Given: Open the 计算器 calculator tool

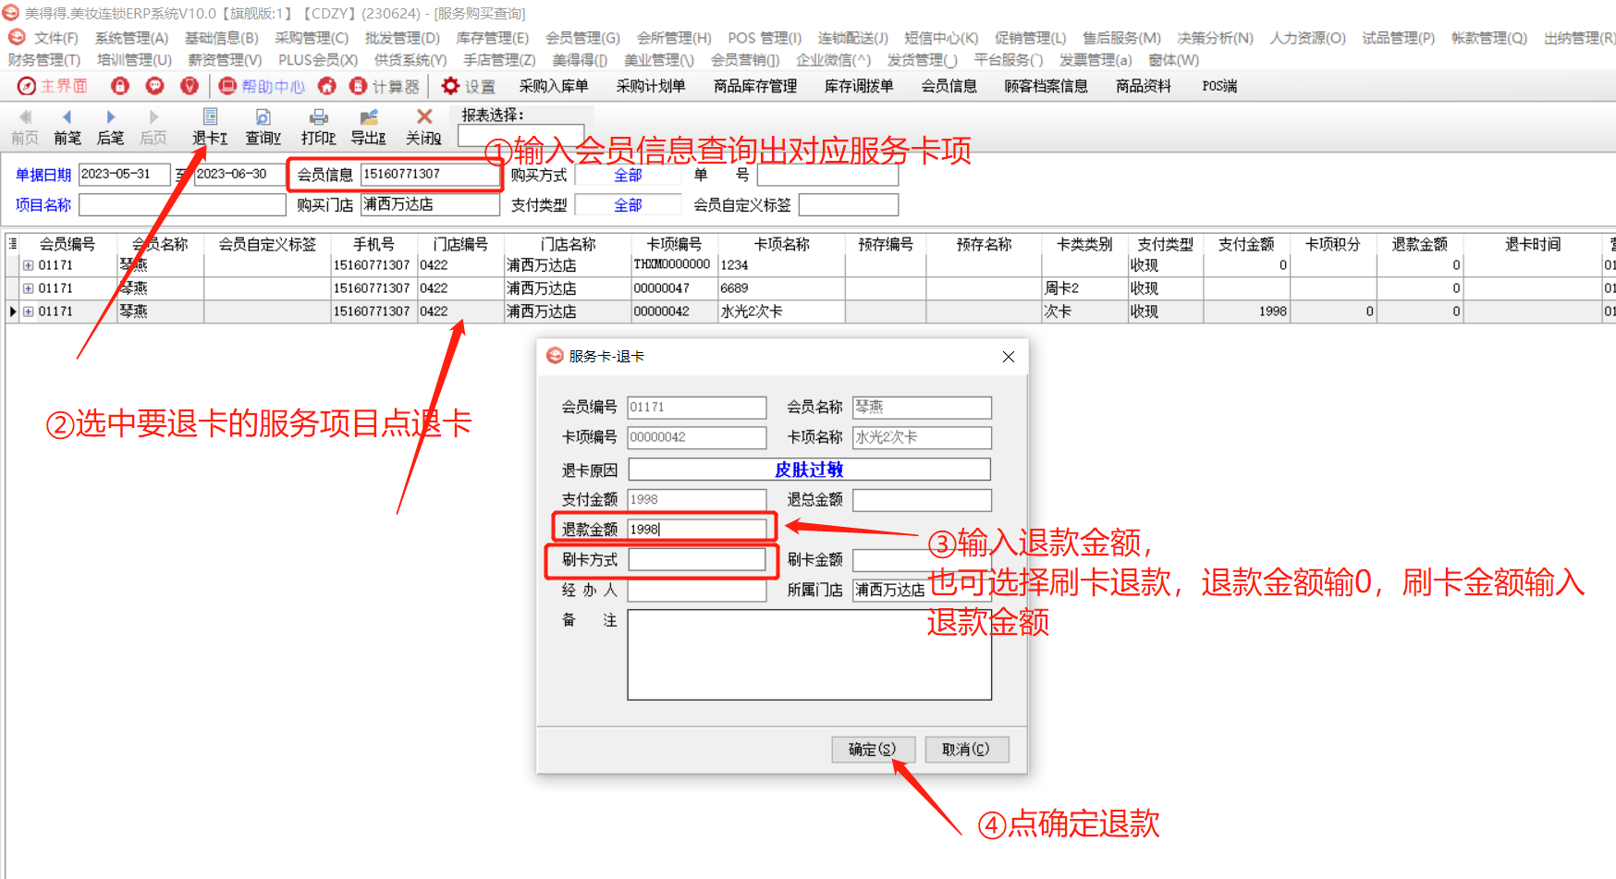Looking at the screenshot, I should point(359,86).
